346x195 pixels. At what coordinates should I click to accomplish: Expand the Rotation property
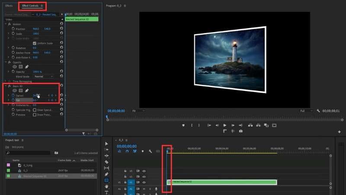point(9,48)
